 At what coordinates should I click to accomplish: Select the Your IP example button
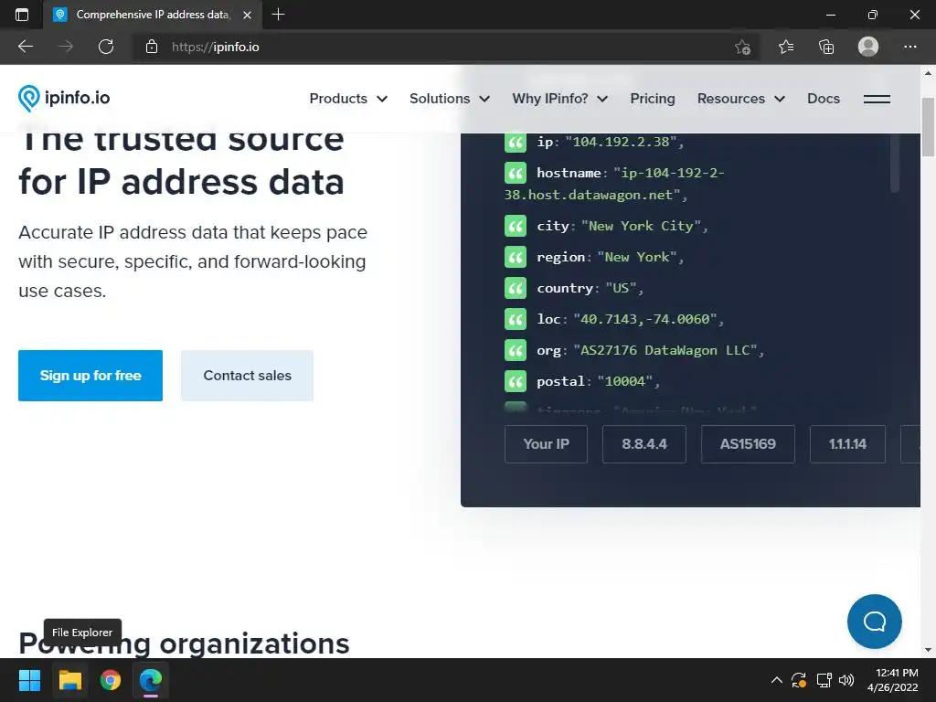[546, 444]
